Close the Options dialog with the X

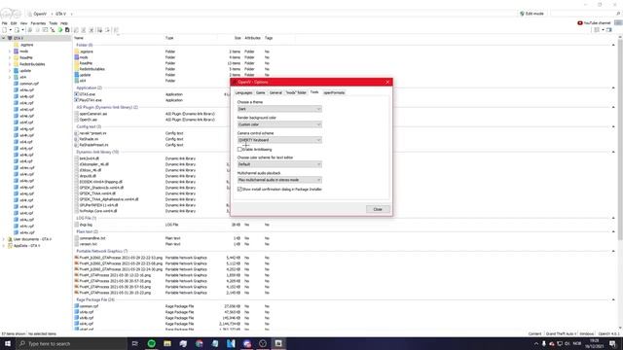[387, 82]
